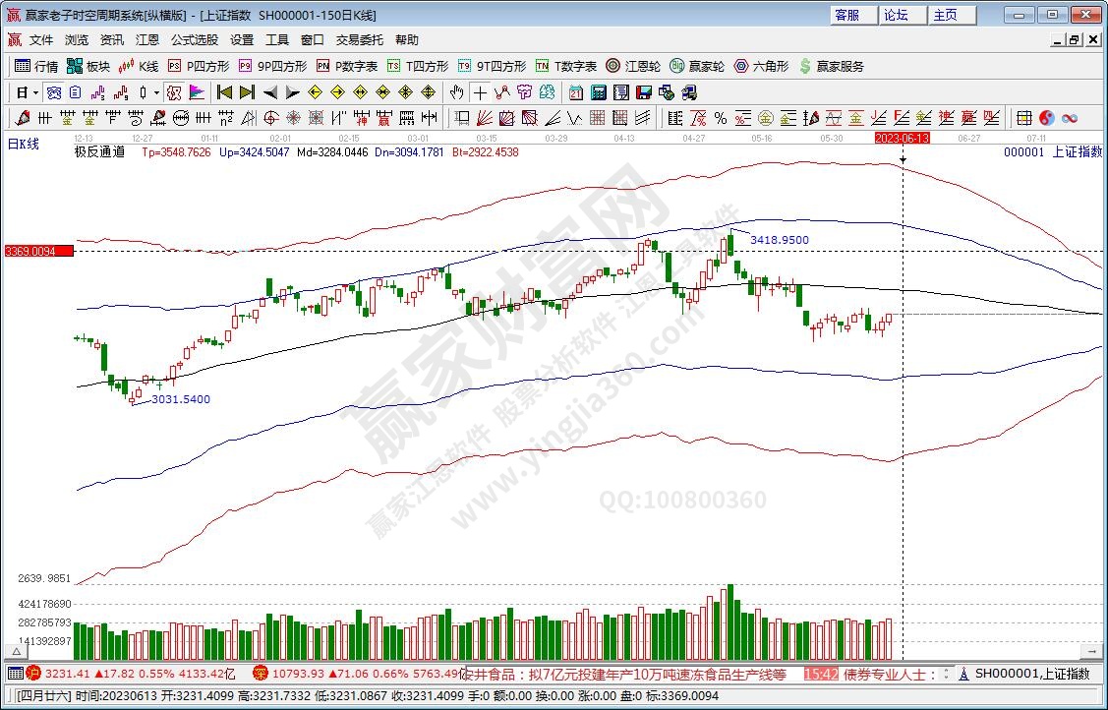The image size is (1108, 710).
Task: Expand the candlestick style dropdown arrow
Action: pos(156,92)
